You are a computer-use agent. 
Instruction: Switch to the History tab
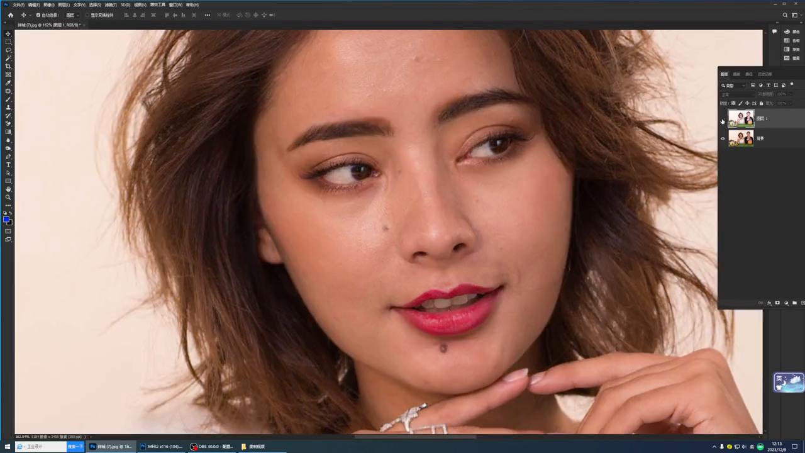click(x=764, y=74)
